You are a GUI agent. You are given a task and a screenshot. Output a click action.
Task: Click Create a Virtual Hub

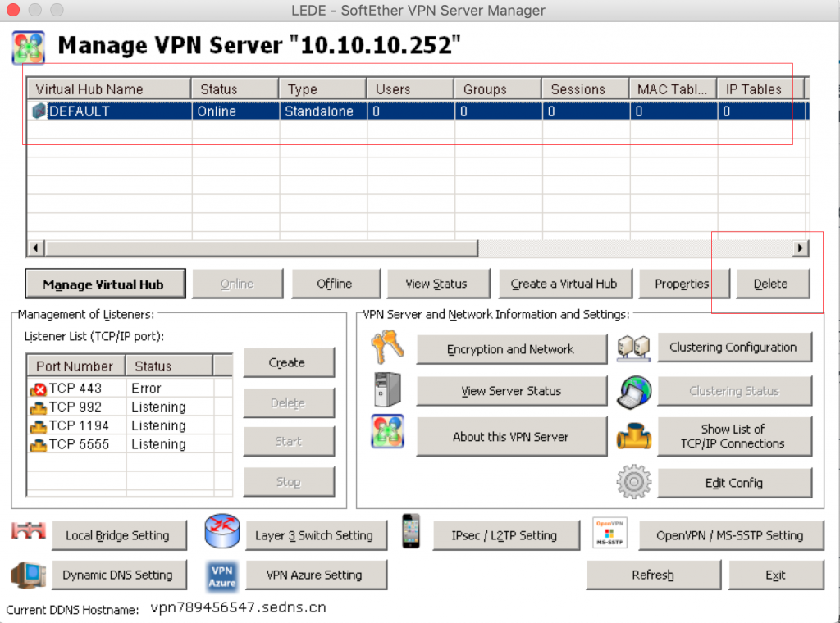point(565,284)
